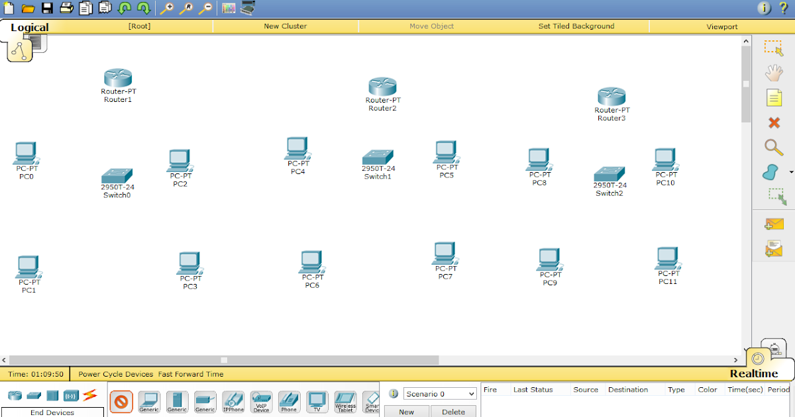Open the End Devices category selector

[52, 412]
